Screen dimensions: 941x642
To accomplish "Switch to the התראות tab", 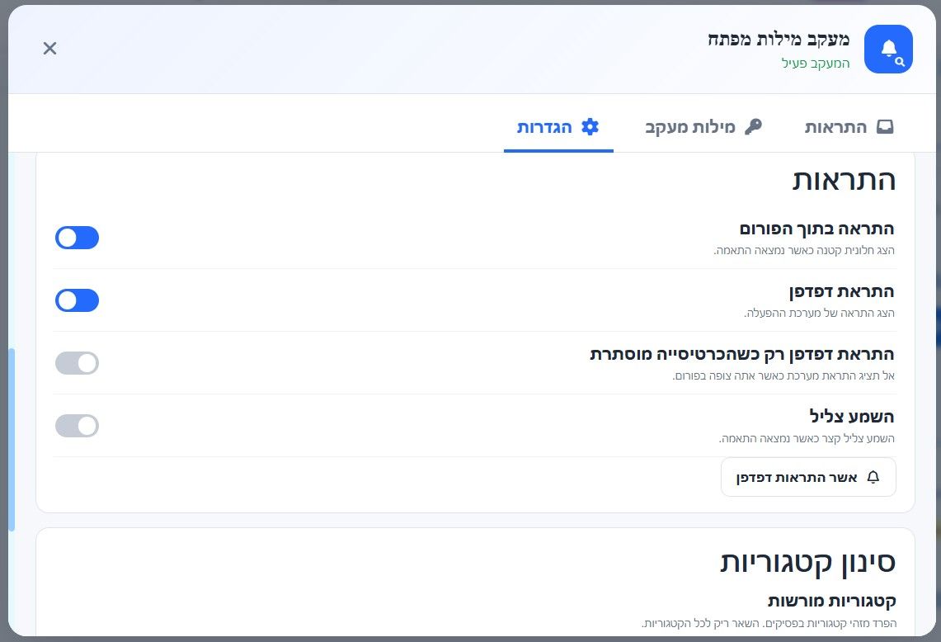I will point(849,127).
